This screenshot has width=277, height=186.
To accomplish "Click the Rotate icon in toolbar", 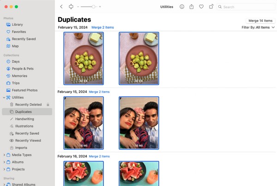I will (211, 7).
